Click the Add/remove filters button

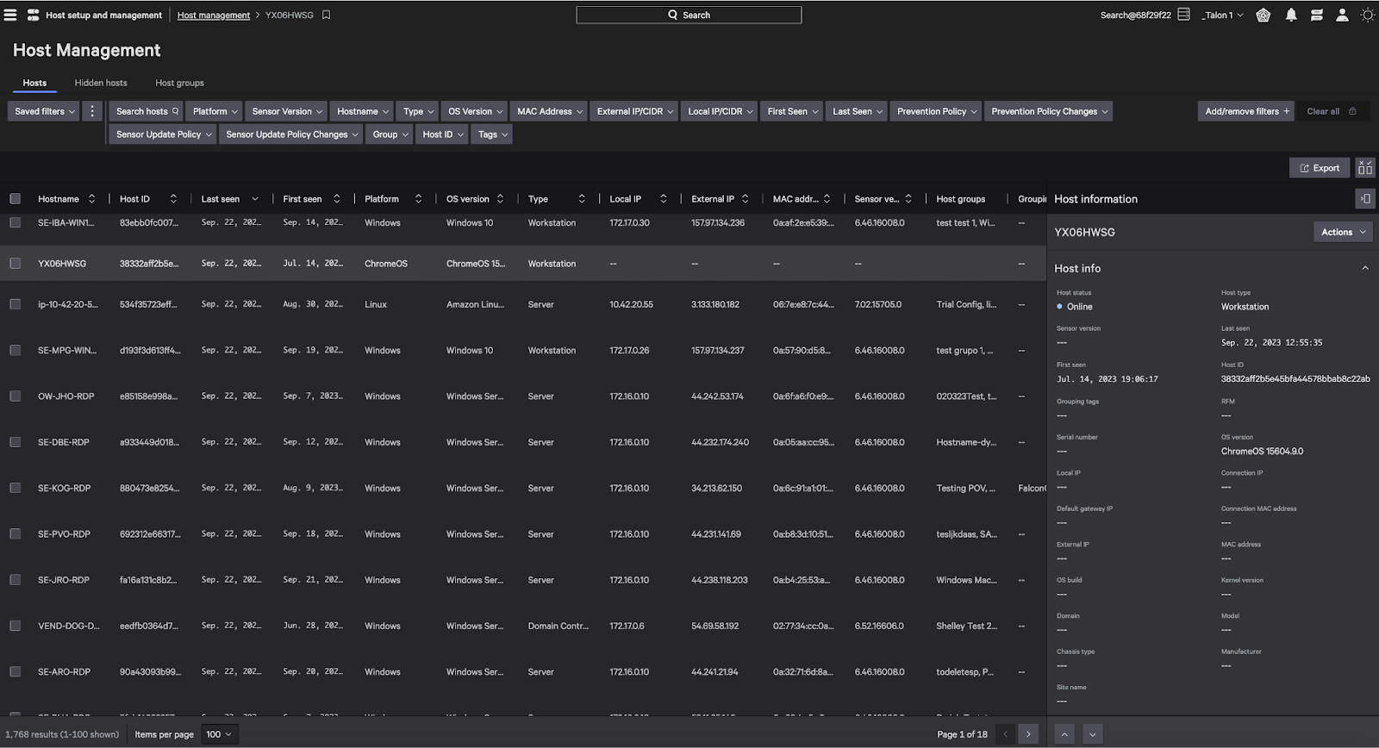pyautogui.click(x=1245, y=111)
